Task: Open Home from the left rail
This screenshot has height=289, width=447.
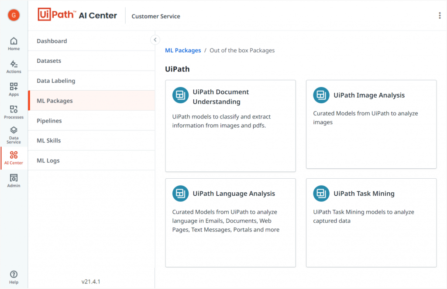Action: coord(14,44)
